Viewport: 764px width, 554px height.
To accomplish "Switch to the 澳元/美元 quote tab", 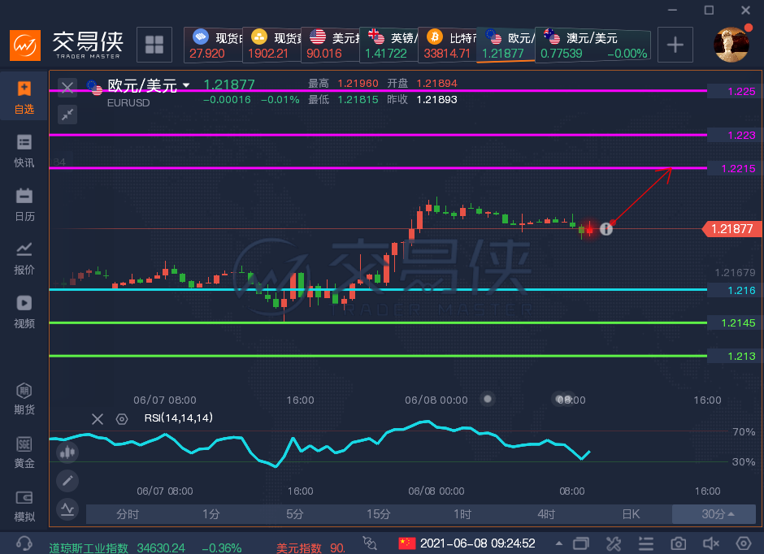I will (x=593, y=45).
